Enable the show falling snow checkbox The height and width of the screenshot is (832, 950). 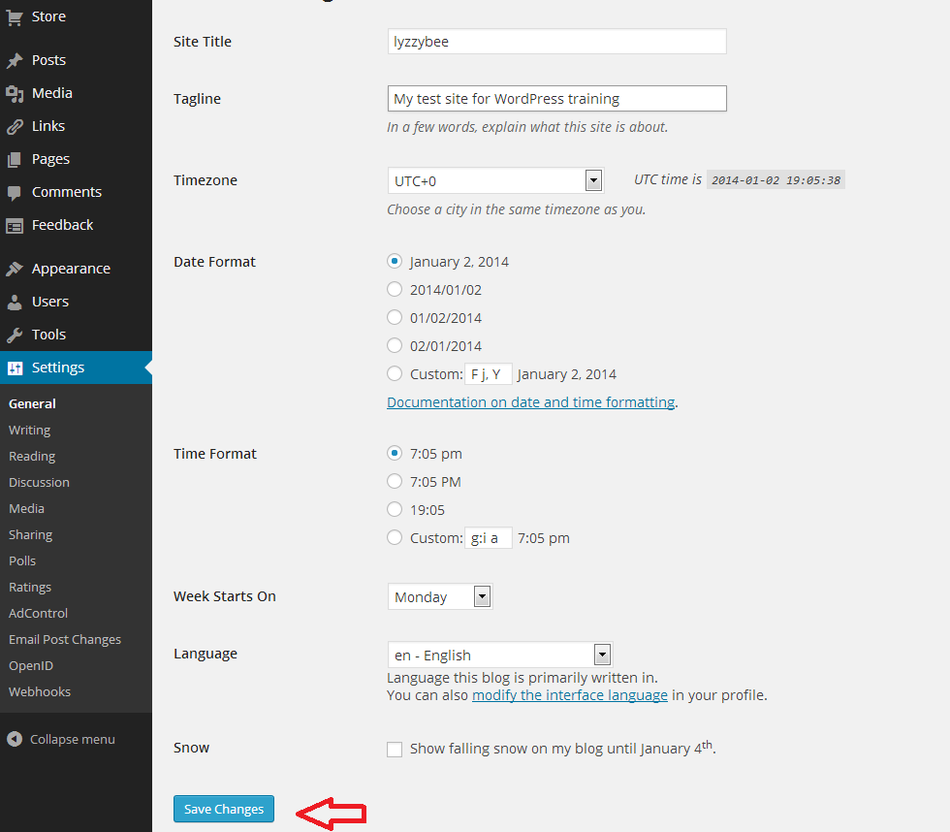point(395,750)
